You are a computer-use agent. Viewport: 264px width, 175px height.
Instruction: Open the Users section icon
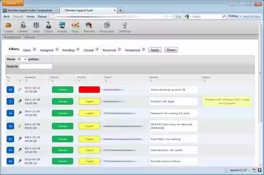[48, 25]
